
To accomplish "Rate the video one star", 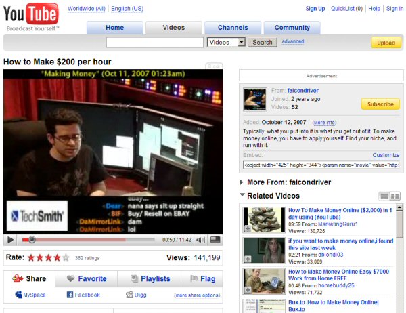I will (31, 257).
